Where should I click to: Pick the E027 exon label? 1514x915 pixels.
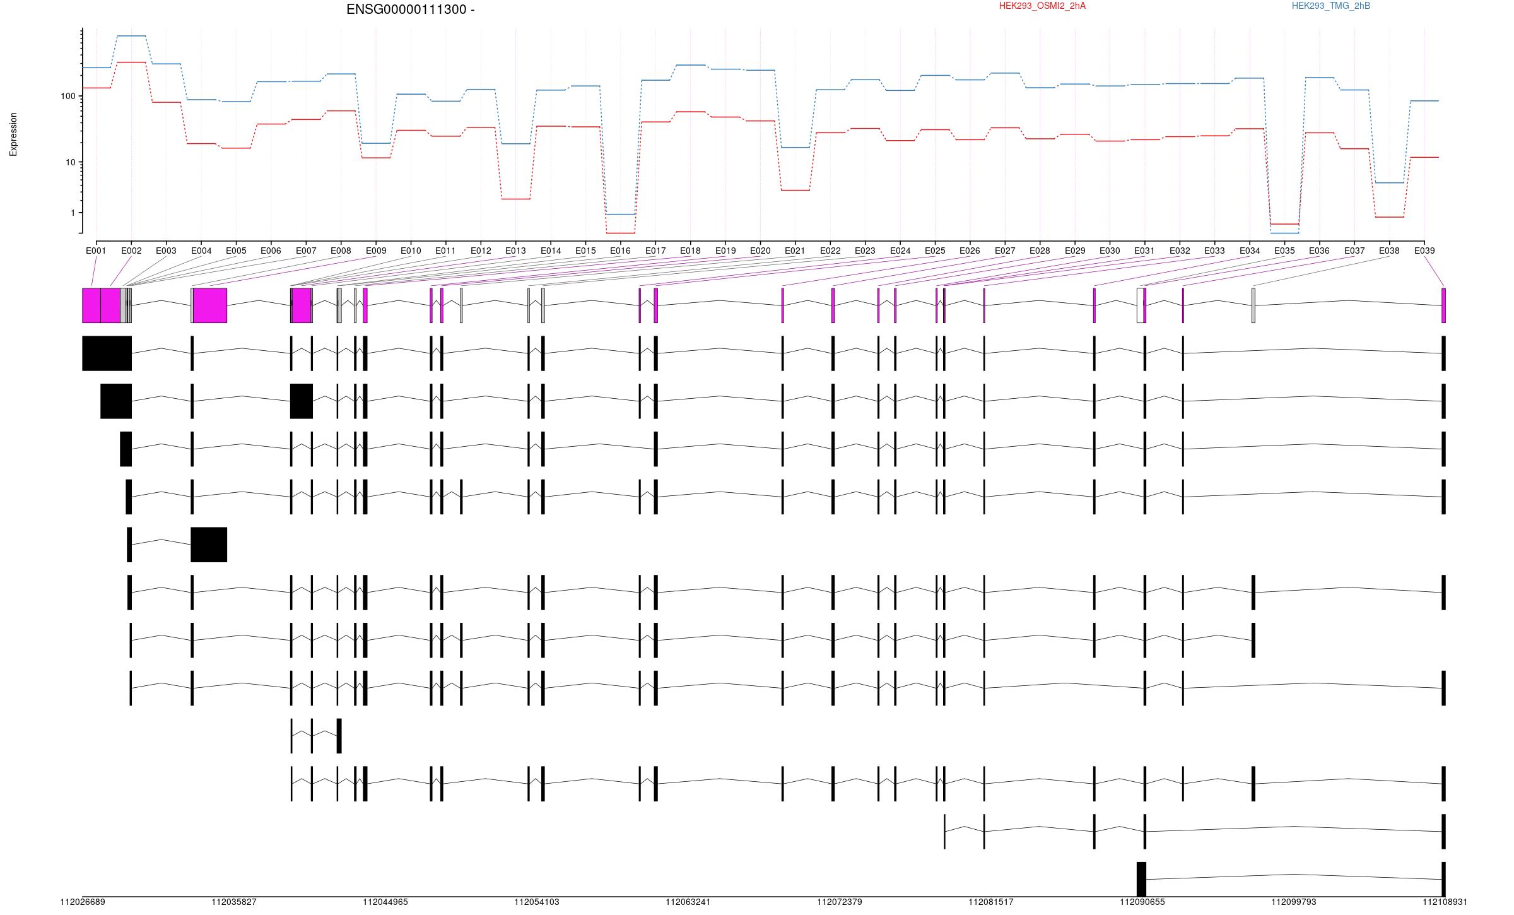coord(1005,251)
